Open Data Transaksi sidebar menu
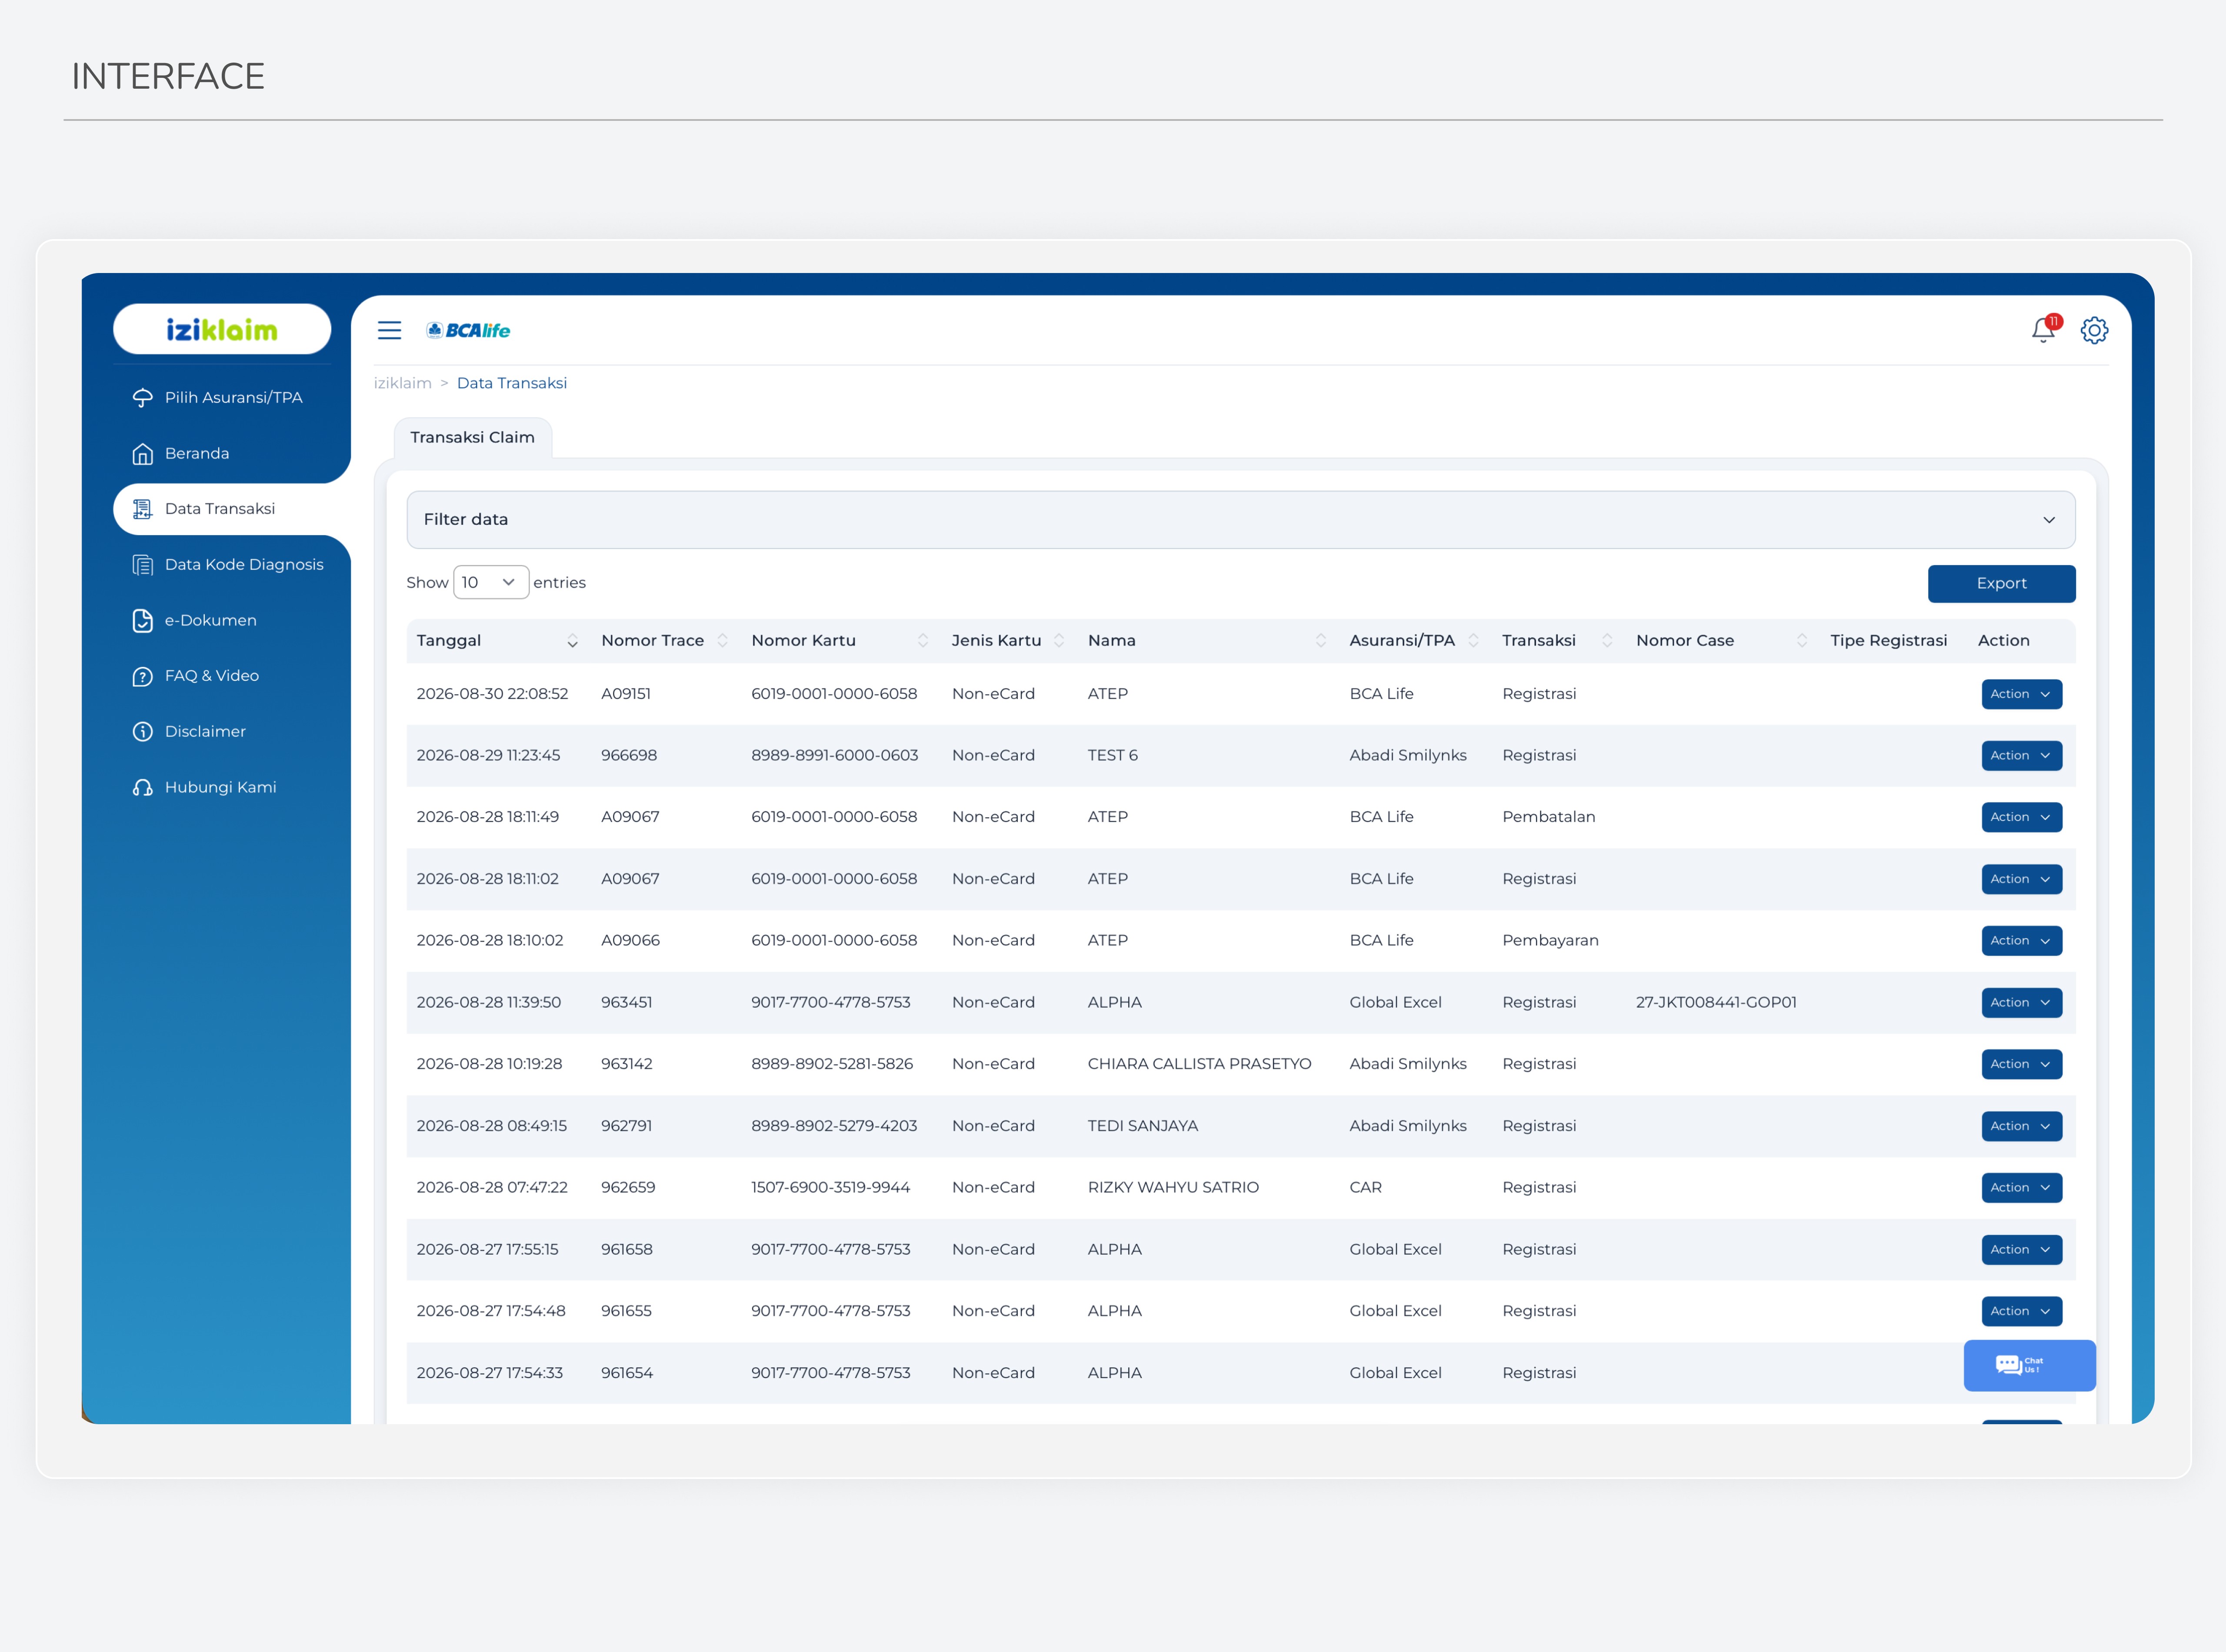Image resolution: width=2226 pixels, height=1652 pixels. click(x=232, y=509)
